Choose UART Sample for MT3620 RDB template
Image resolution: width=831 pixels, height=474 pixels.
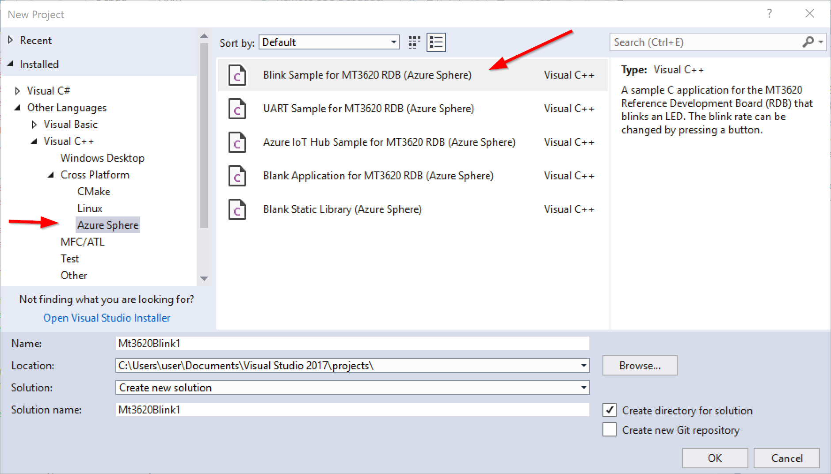pos(412,109)
